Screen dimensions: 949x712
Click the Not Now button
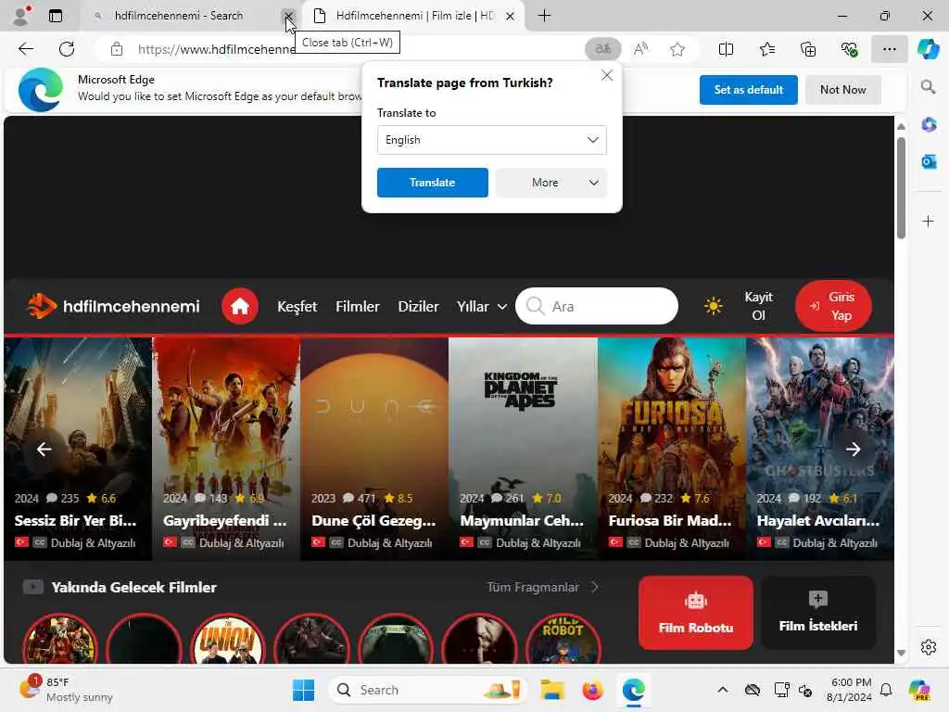(x=842, y=90)
